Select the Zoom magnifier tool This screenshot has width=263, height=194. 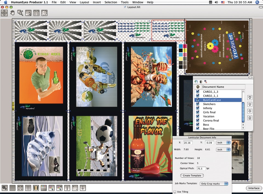[x=20, y=13]
